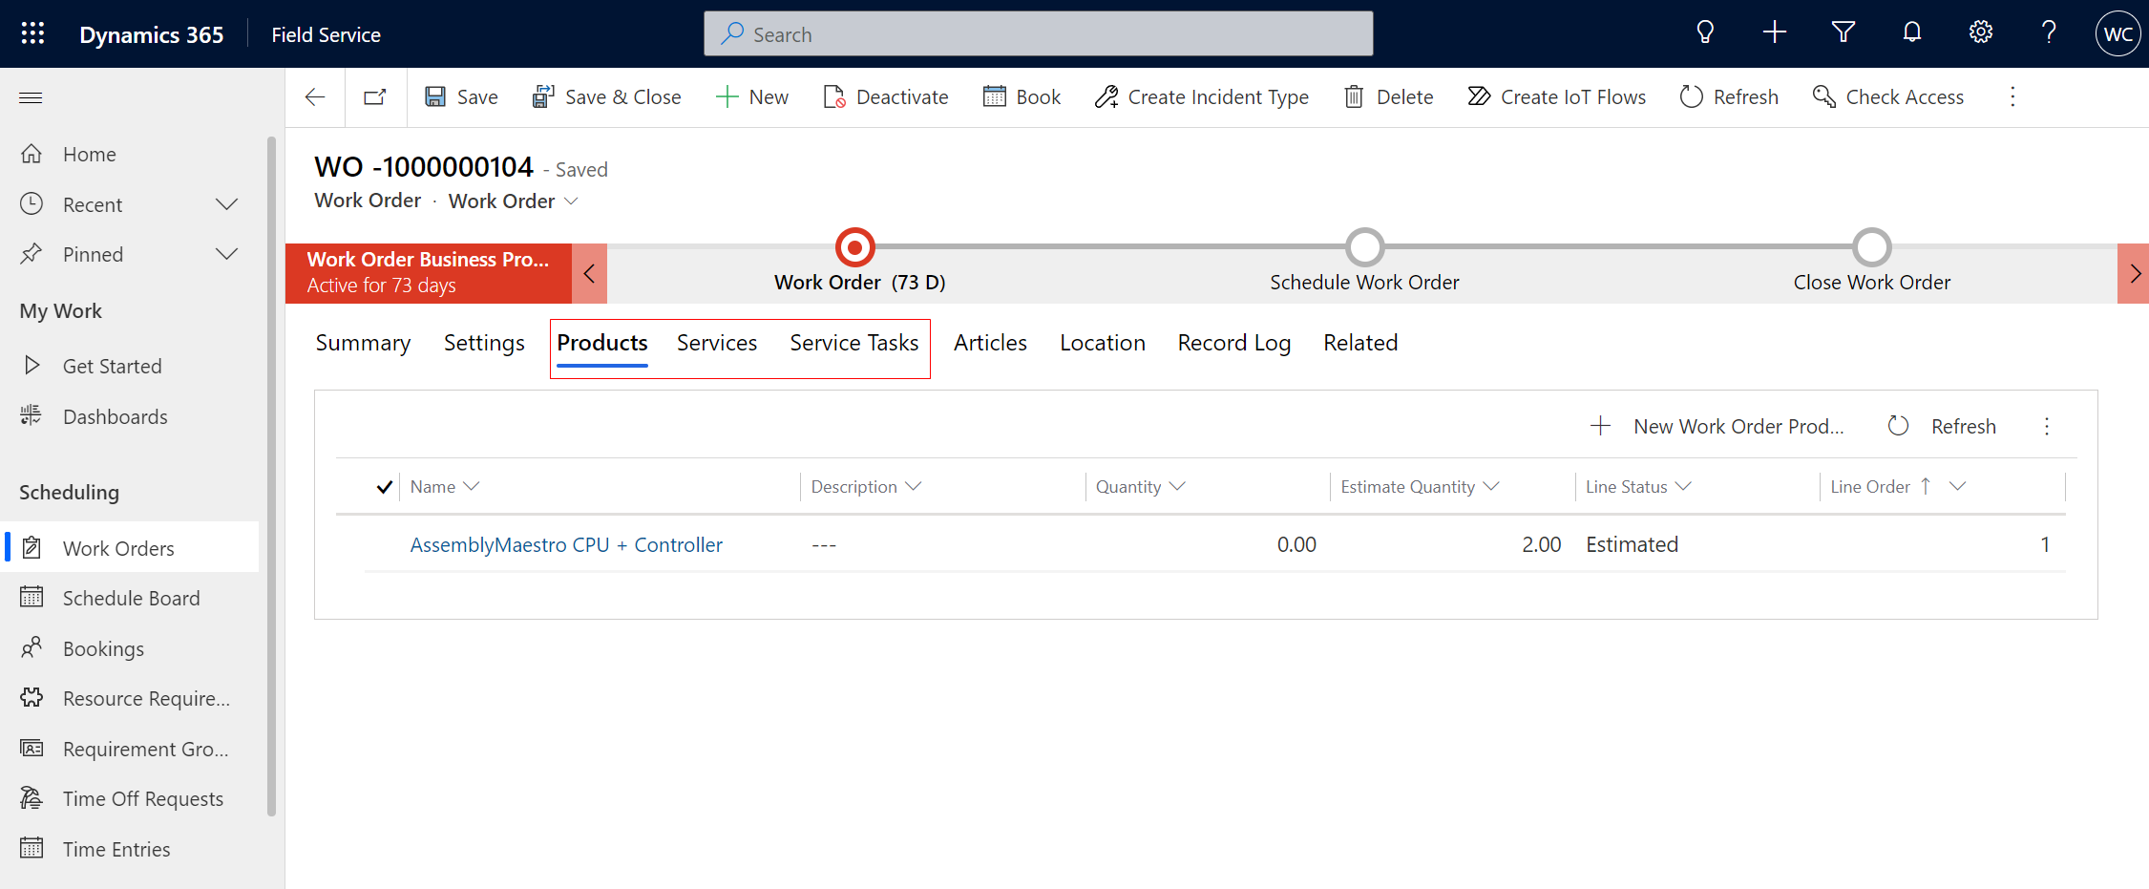Create a New work order
The image size is (2149, 889).
tap(752, 97)
